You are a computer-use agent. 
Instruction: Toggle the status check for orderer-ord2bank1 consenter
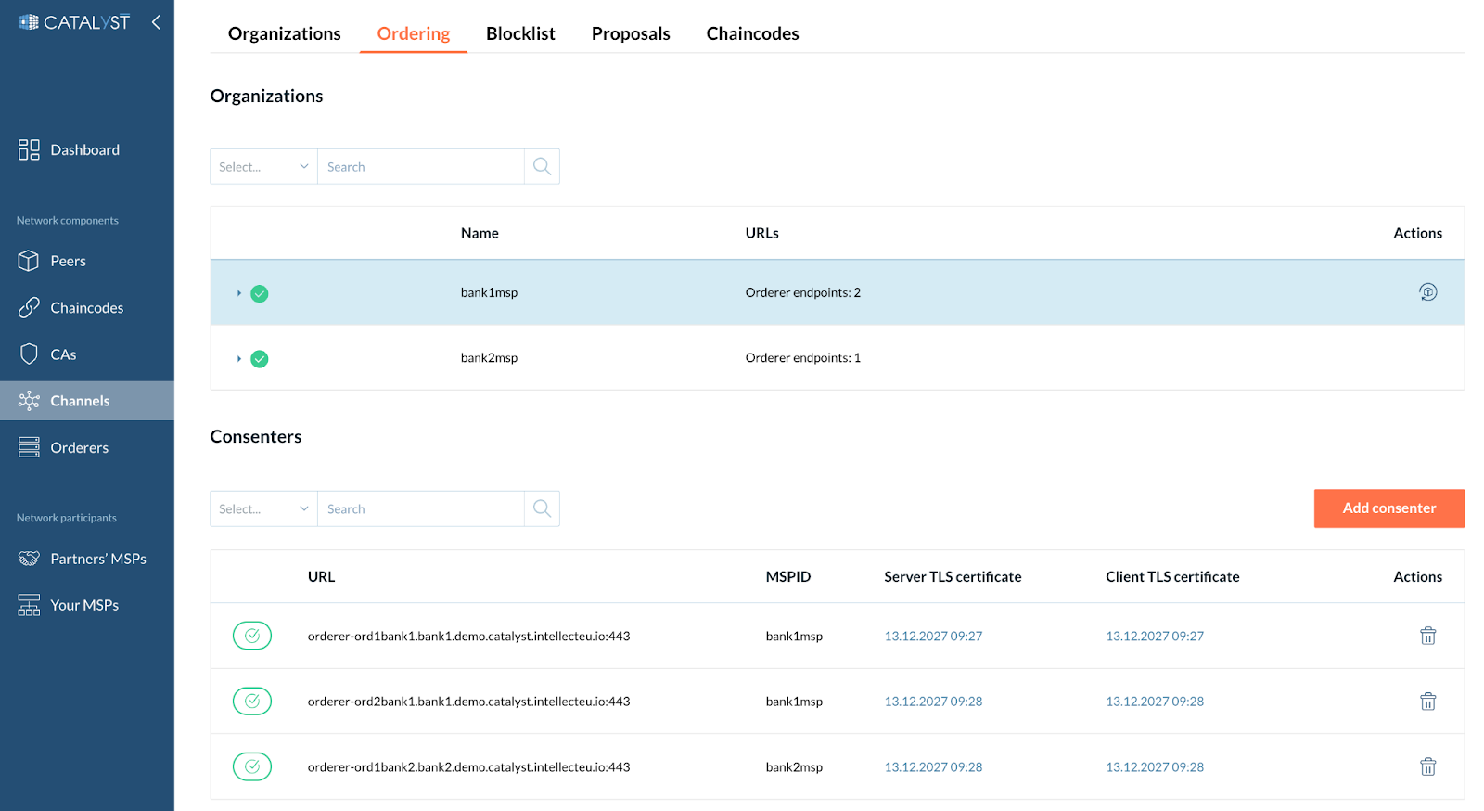click(252, 702)
